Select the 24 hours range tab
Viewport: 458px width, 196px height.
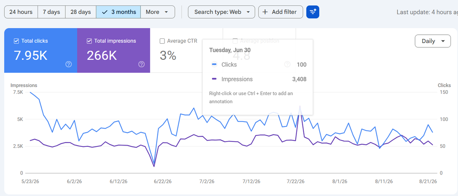coord(21,12)
